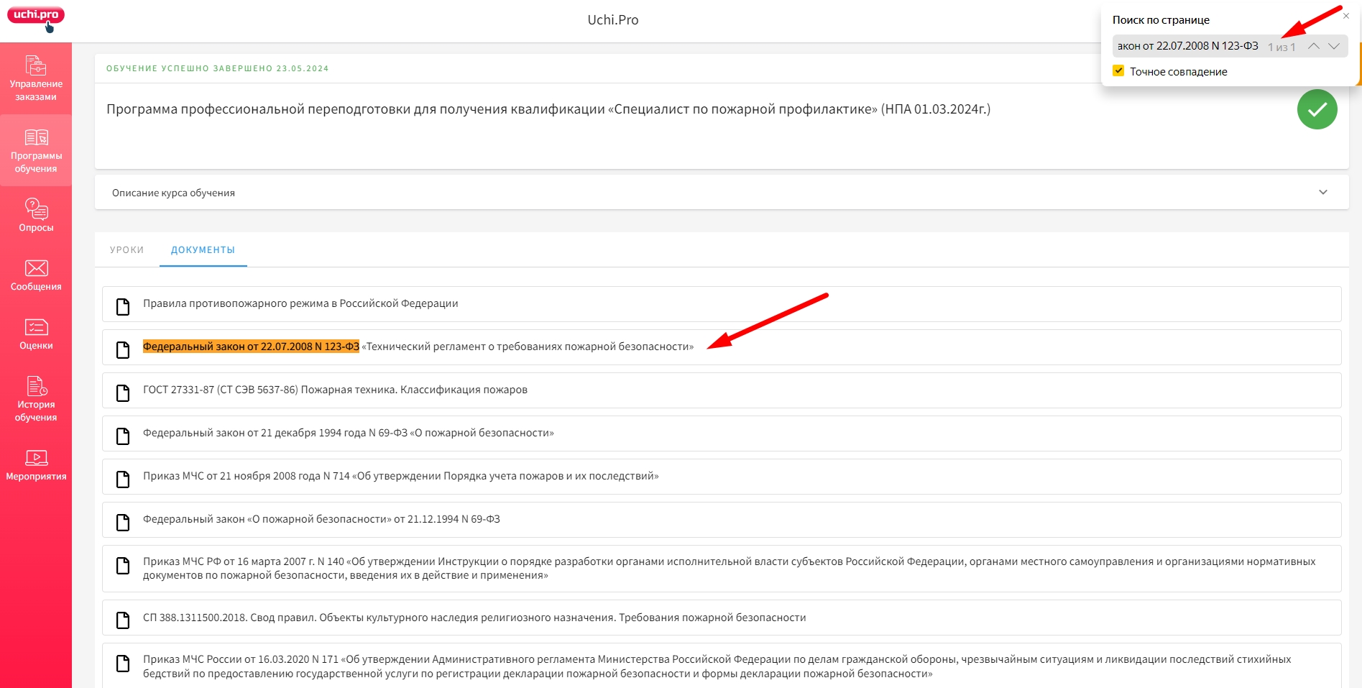1362x688 pixels.
Task: Click the 1 из 1 match counter
Action: [x=1281, y=47]
